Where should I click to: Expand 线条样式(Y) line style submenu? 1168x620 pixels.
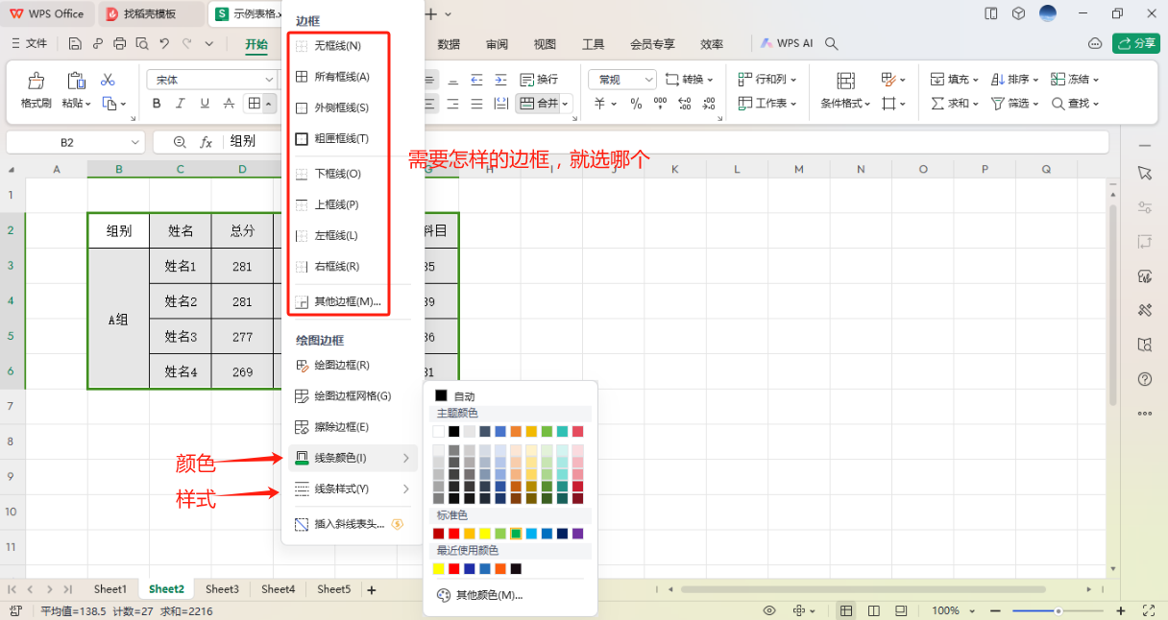coord(353,489)
